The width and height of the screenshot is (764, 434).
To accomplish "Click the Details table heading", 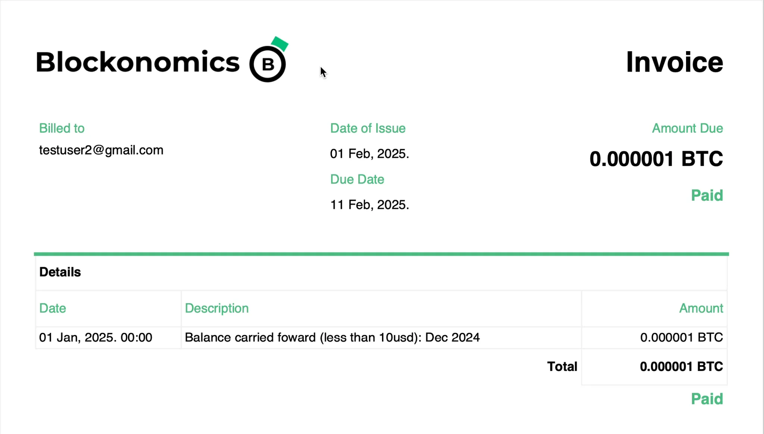I will (x=60, y=272).
